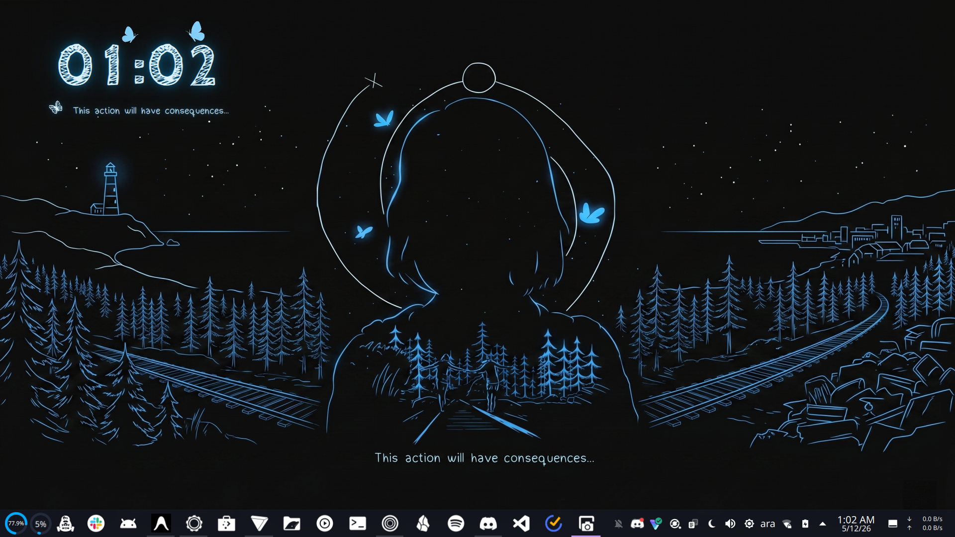
Task: Open Discord tray icon with red badge
Action: tap(637, 524)
